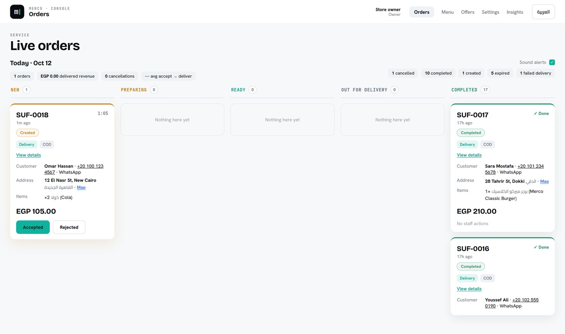
Task: Reject order SUF-0018
Action: [69, 227]
